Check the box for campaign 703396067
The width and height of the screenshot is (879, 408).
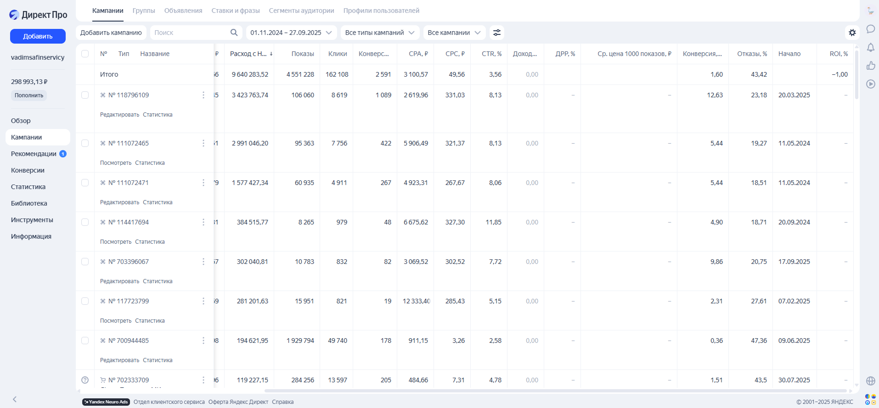point(85,262)
